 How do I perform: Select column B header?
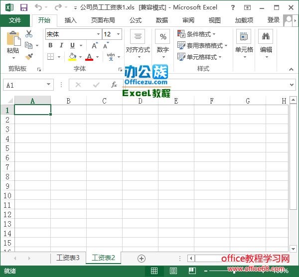click(68, 101)
